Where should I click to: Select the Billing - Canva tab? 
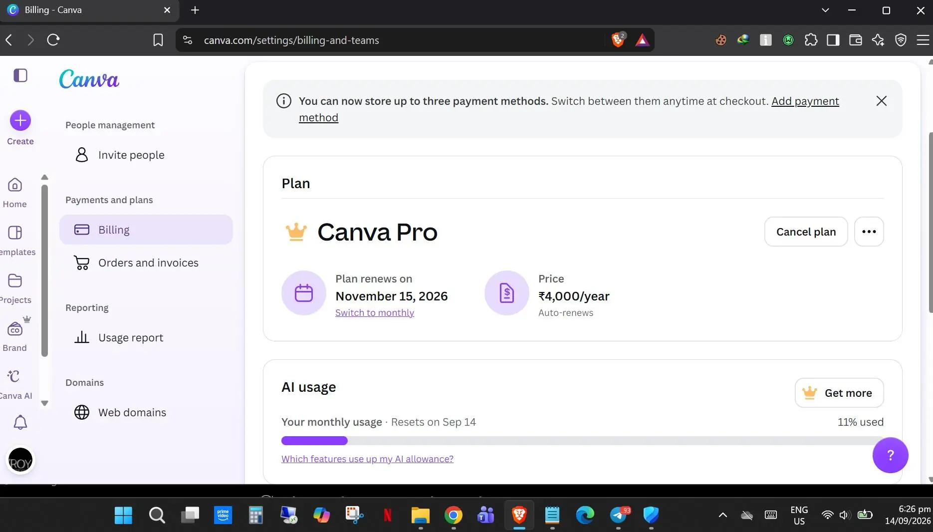coord(90,10)
